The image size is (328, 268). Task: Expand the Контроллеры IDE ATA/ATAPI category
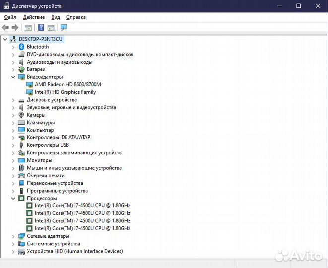click(x=13, y=137)
